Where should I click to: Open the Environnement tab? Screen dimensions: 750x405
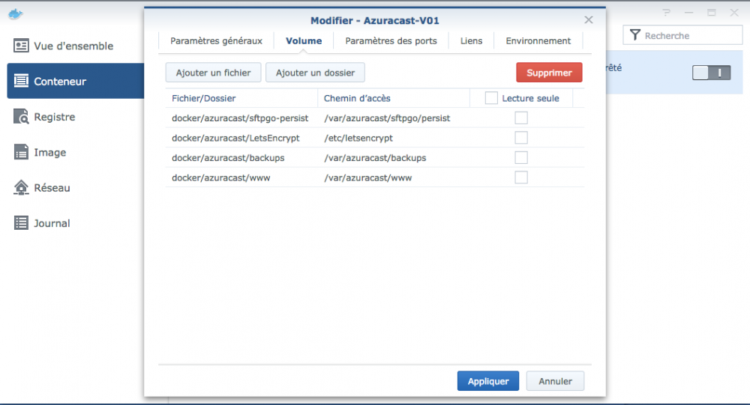click(538, 41)
